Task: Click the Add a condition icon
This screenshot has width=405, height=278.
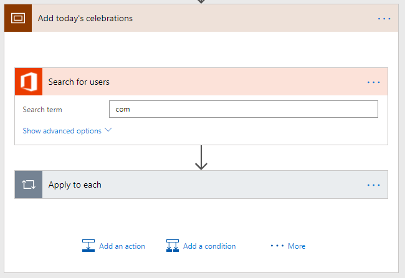Action: [x=173, y=246]
